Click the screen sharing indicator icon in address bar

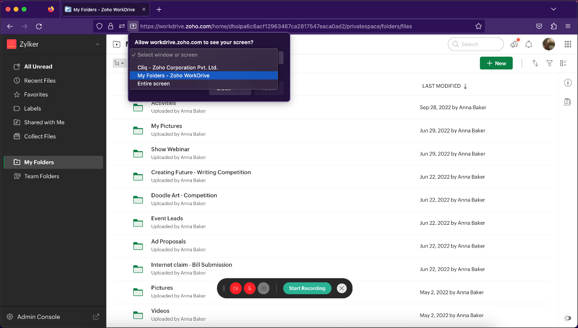133,26
